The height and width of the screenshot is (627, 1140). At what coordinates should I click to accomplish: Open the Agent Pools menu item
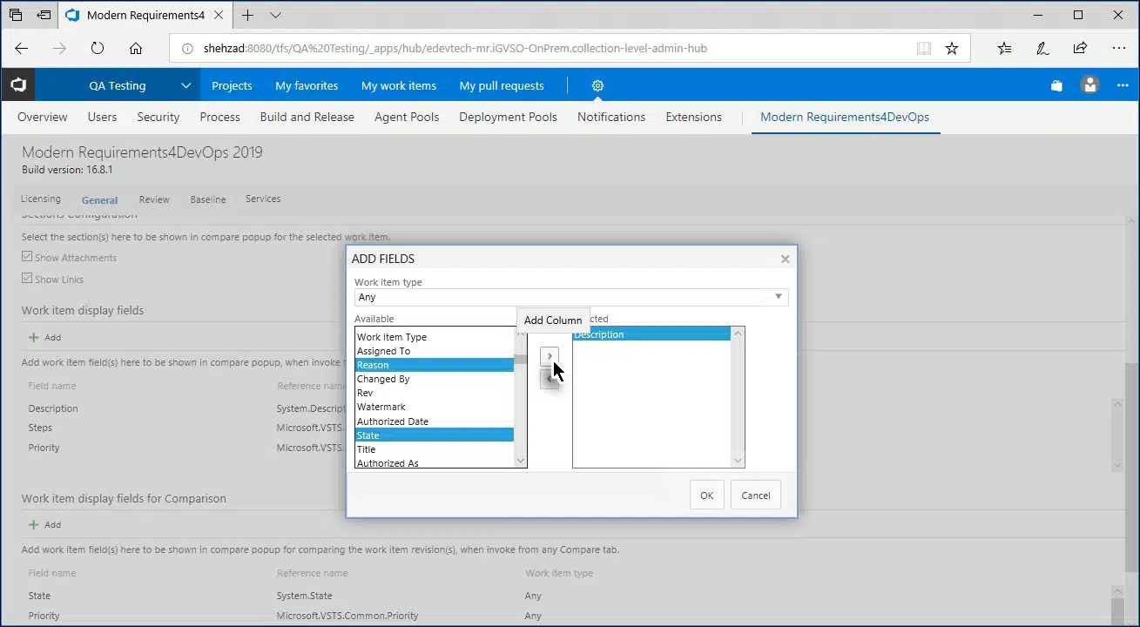407,117
